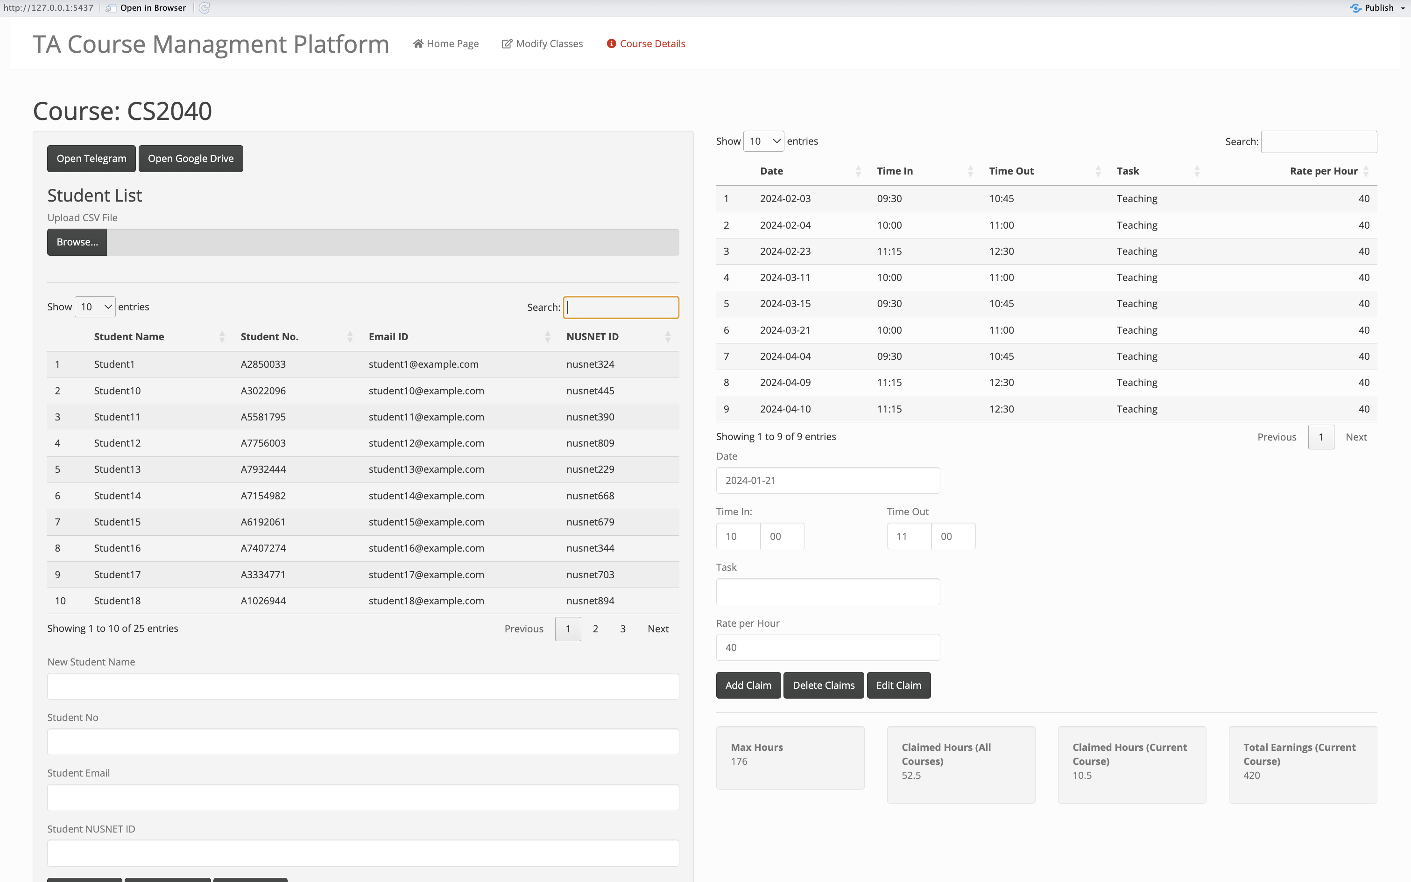This screenshot has height=882, width=1411.
Task: Click the Delete Claims button
Action: coord(823,686)
